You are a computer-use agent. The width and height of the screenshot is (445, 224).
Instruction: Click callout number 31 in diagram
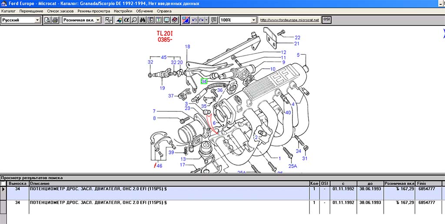305,159
